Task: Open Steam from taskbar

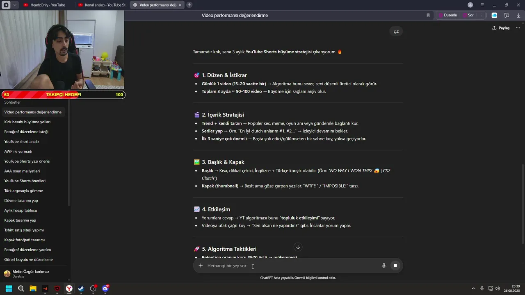Action: (81, 288)
